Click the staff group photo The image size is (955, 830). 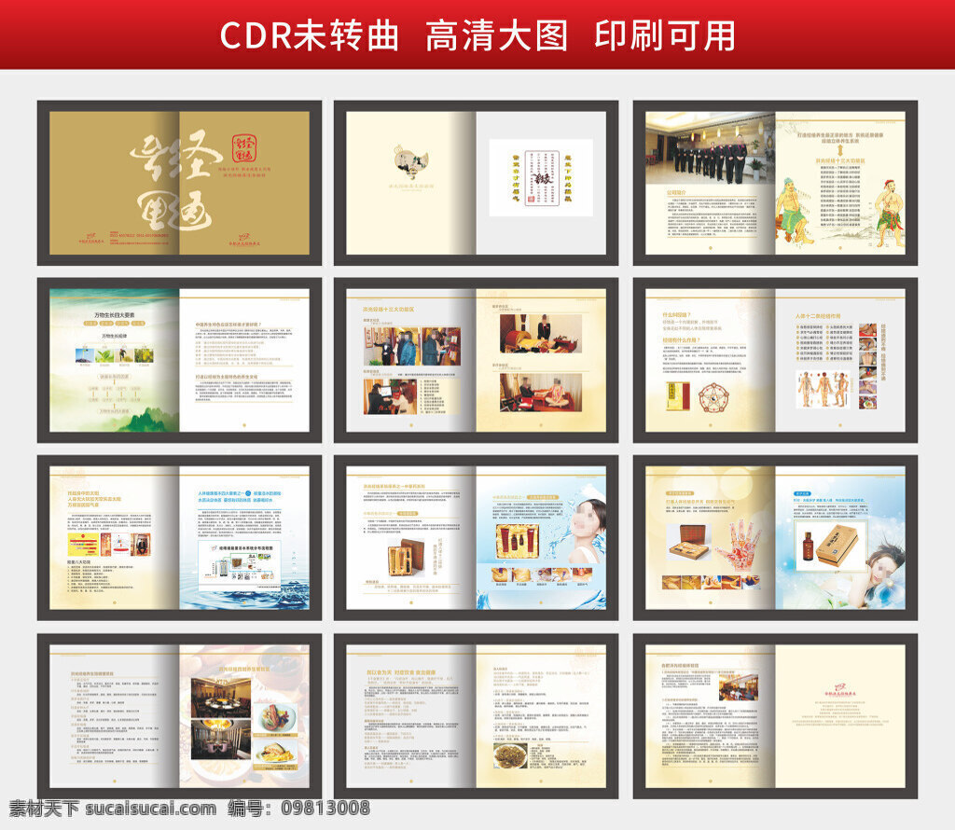(710, 148)
